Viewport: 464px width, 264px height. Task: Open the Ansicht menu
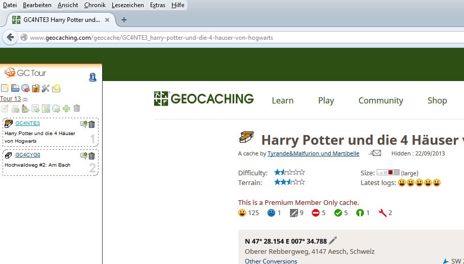click(x=68, y=5)
